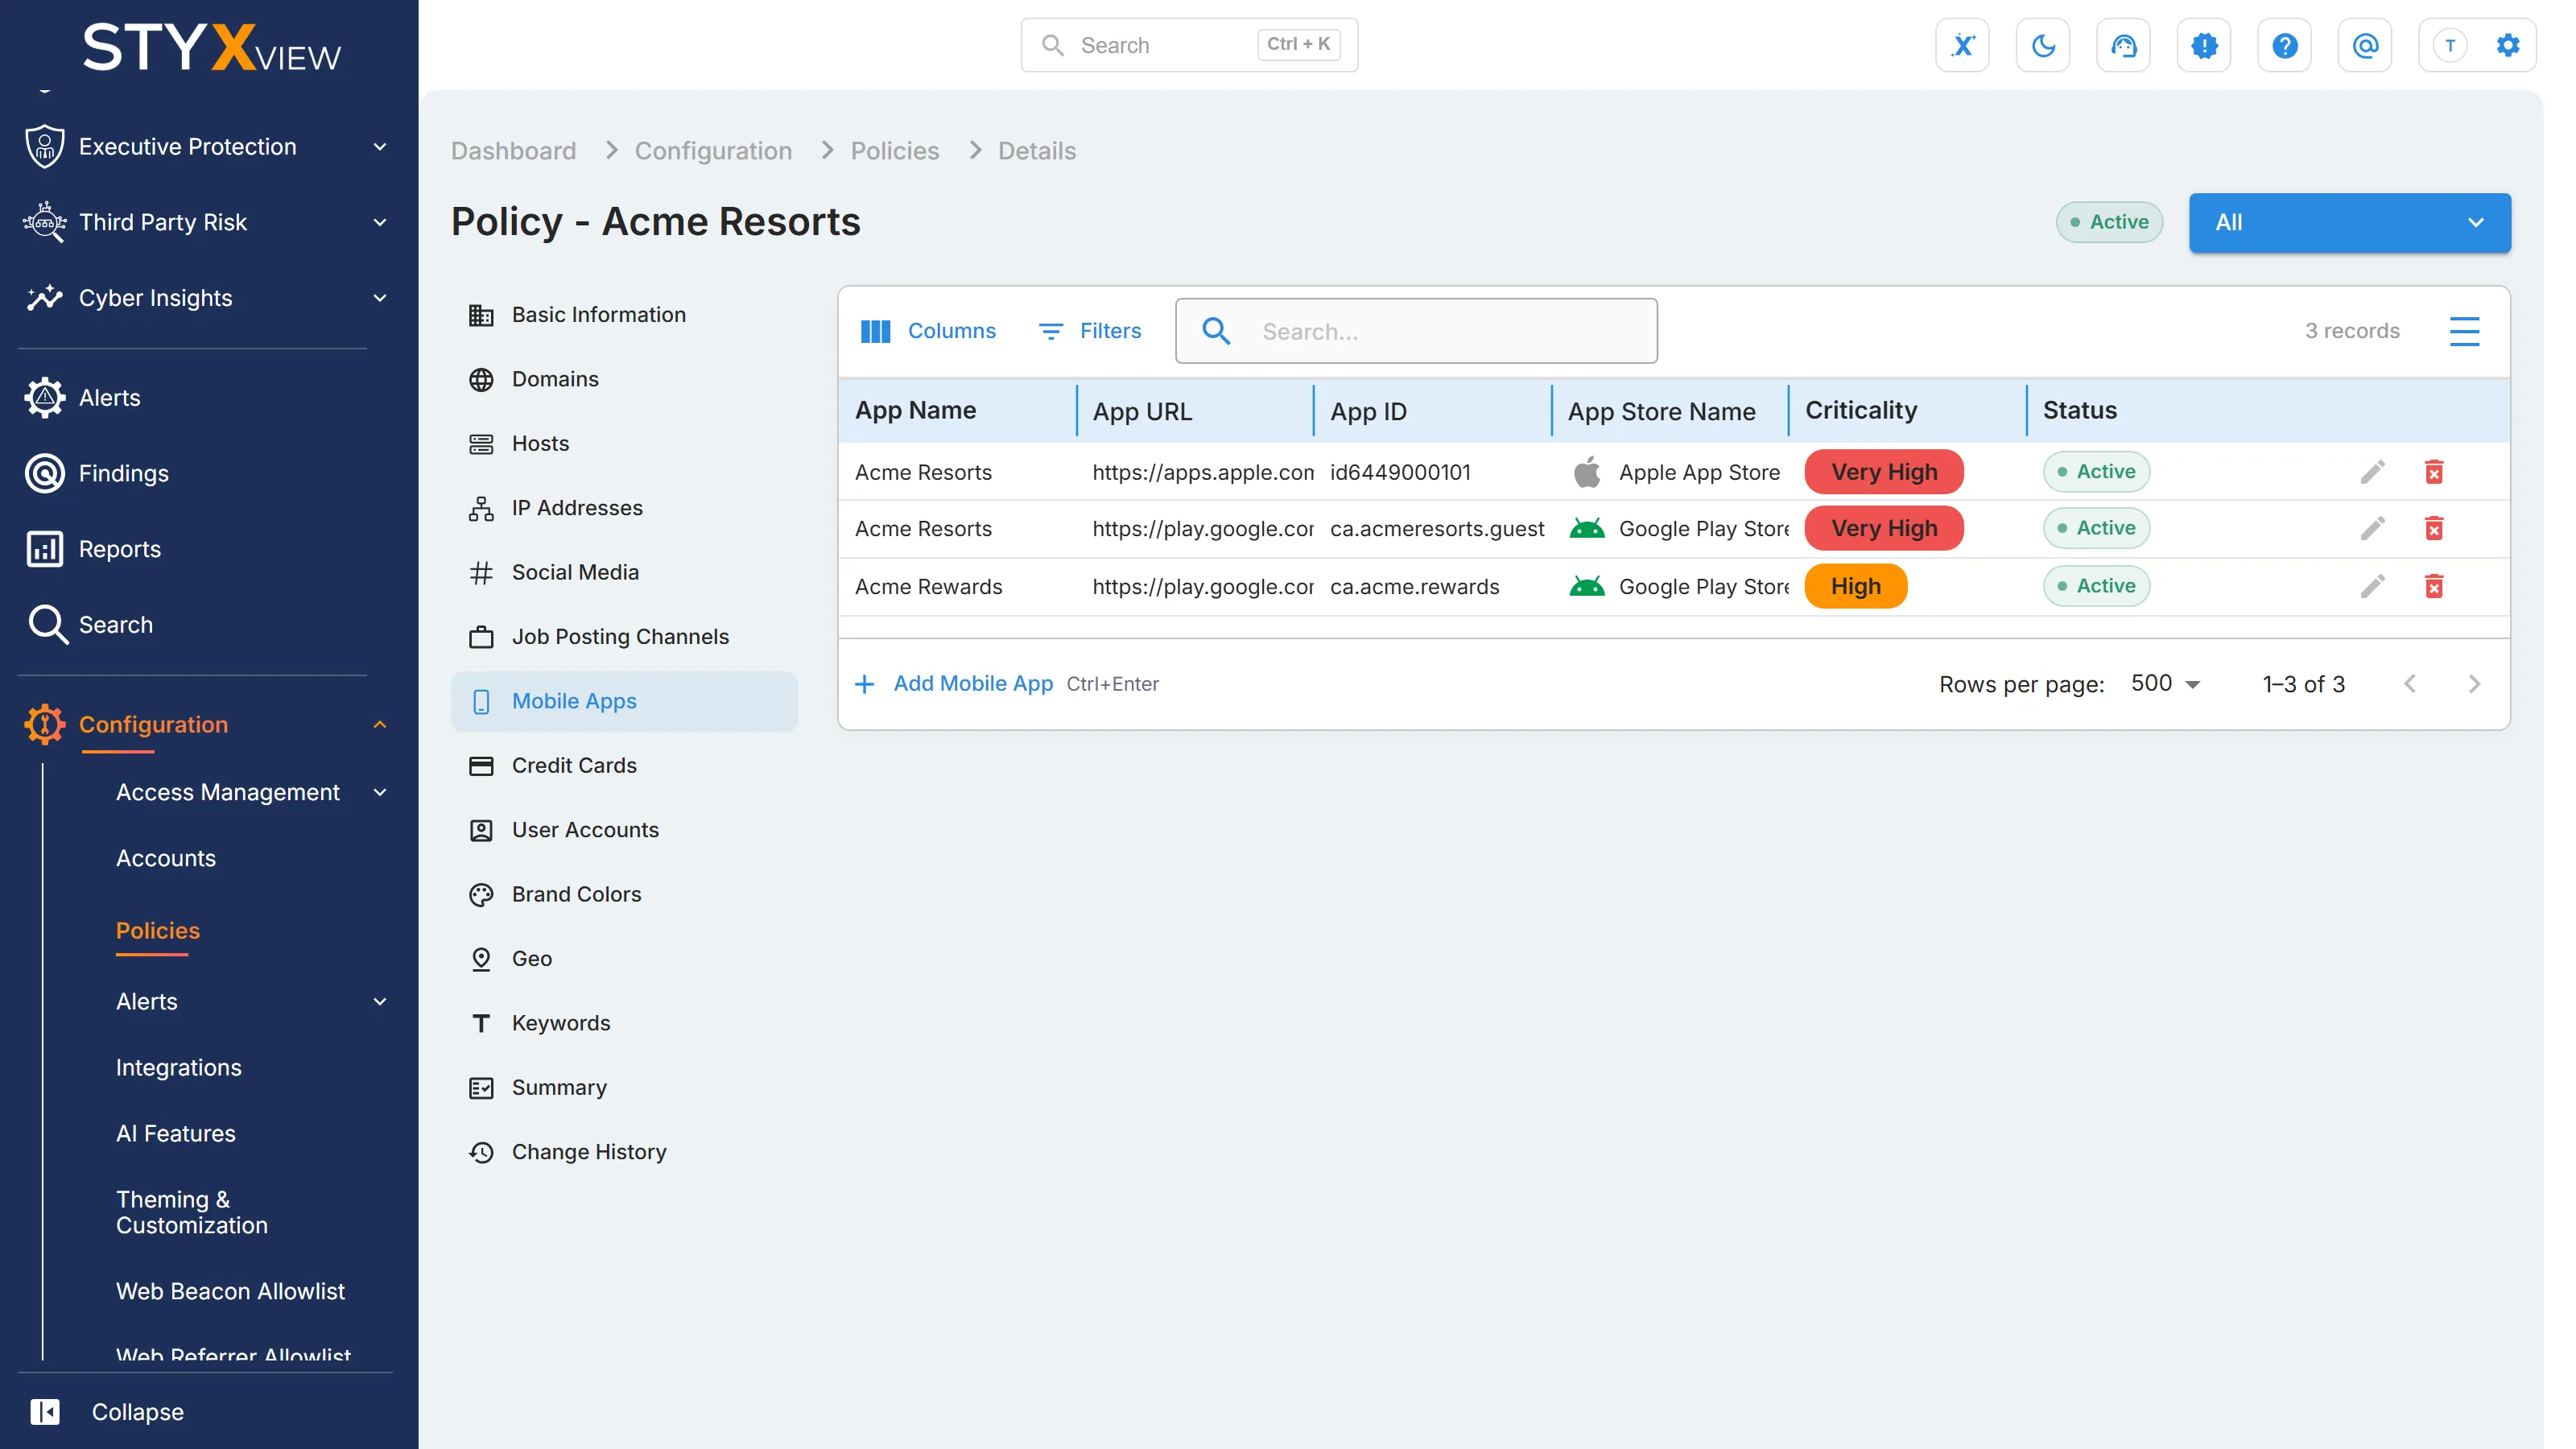Open the help question mark icon
This screenshot has height=1449, width=2576.
(x=2284, y=45)
